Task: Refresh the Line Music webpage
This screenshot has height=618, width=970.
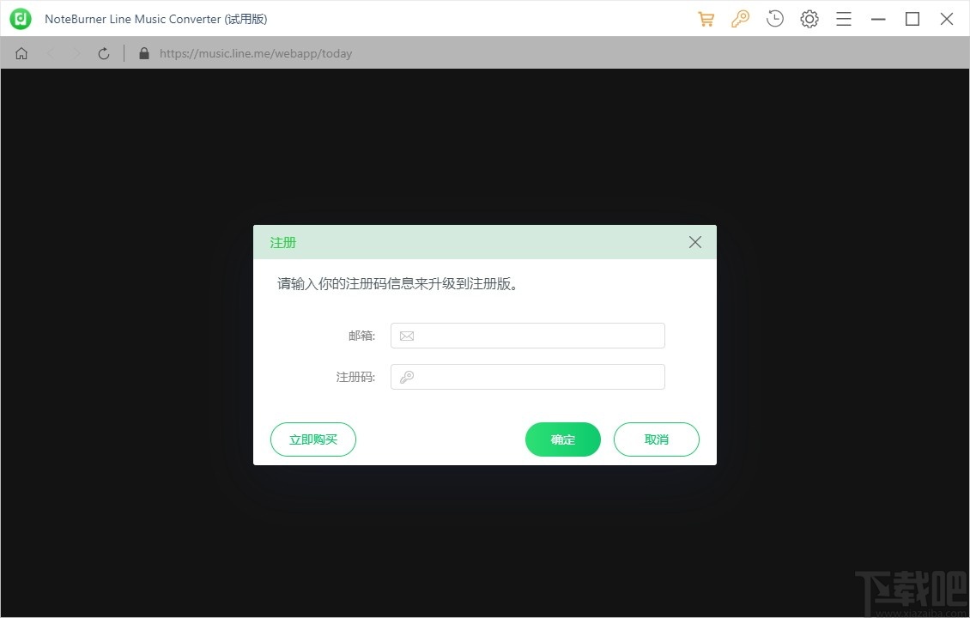Action: pyautogui.click(x=103, y=52)
